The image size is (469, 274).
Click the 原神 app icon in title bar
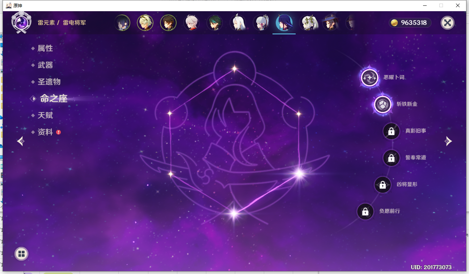coord(9,5)
